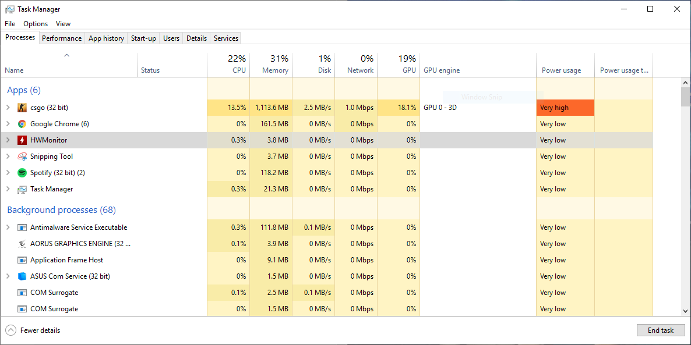Click the 18.1% GPU value
This screenshot has width=691, height=345.
[x=407, y=108]
